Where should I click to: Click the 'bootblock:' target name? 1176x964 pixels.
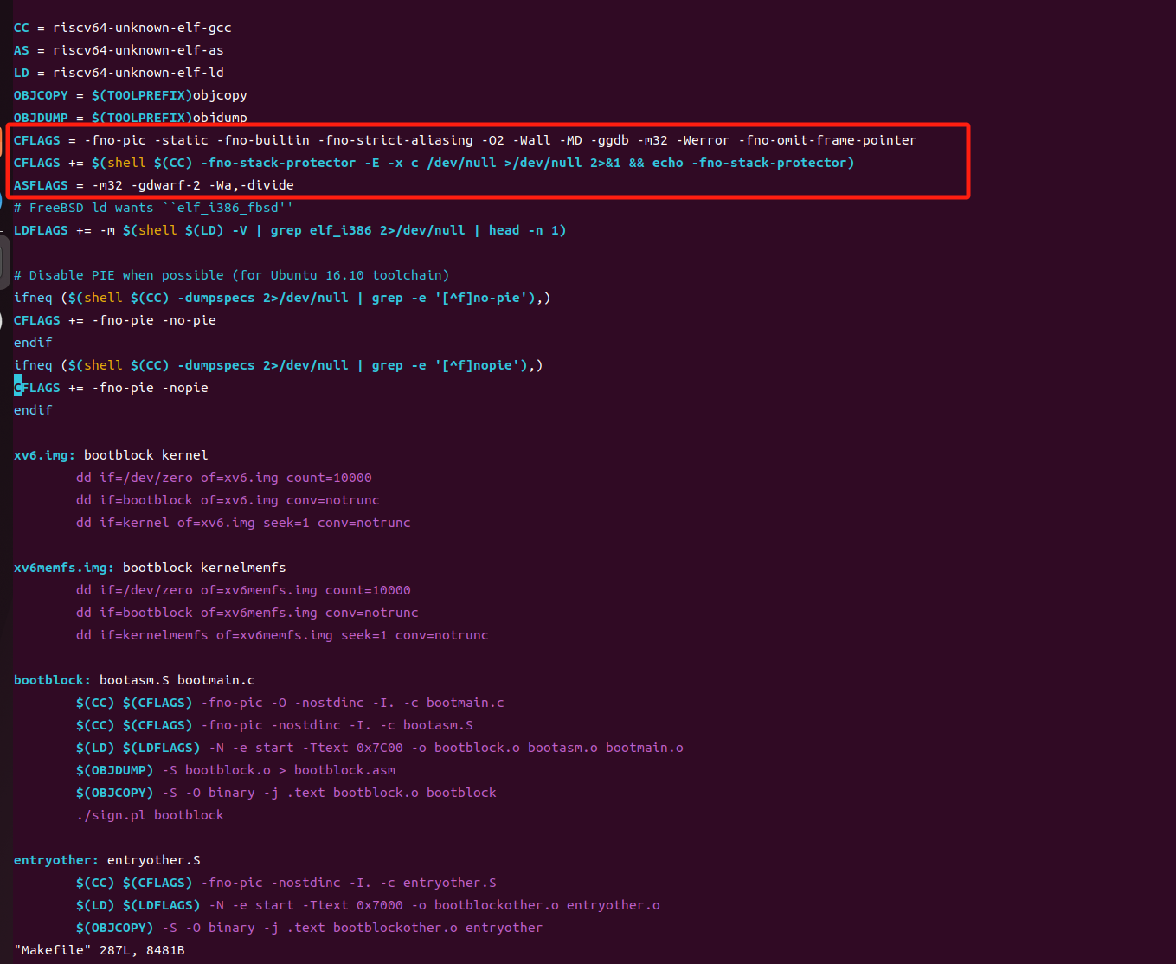pos(53,680)
